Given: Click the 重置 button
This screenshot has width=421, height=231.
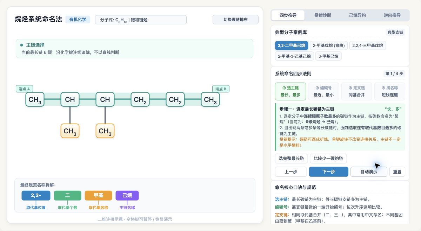Looking at the screenshot, I should (397, 172).
